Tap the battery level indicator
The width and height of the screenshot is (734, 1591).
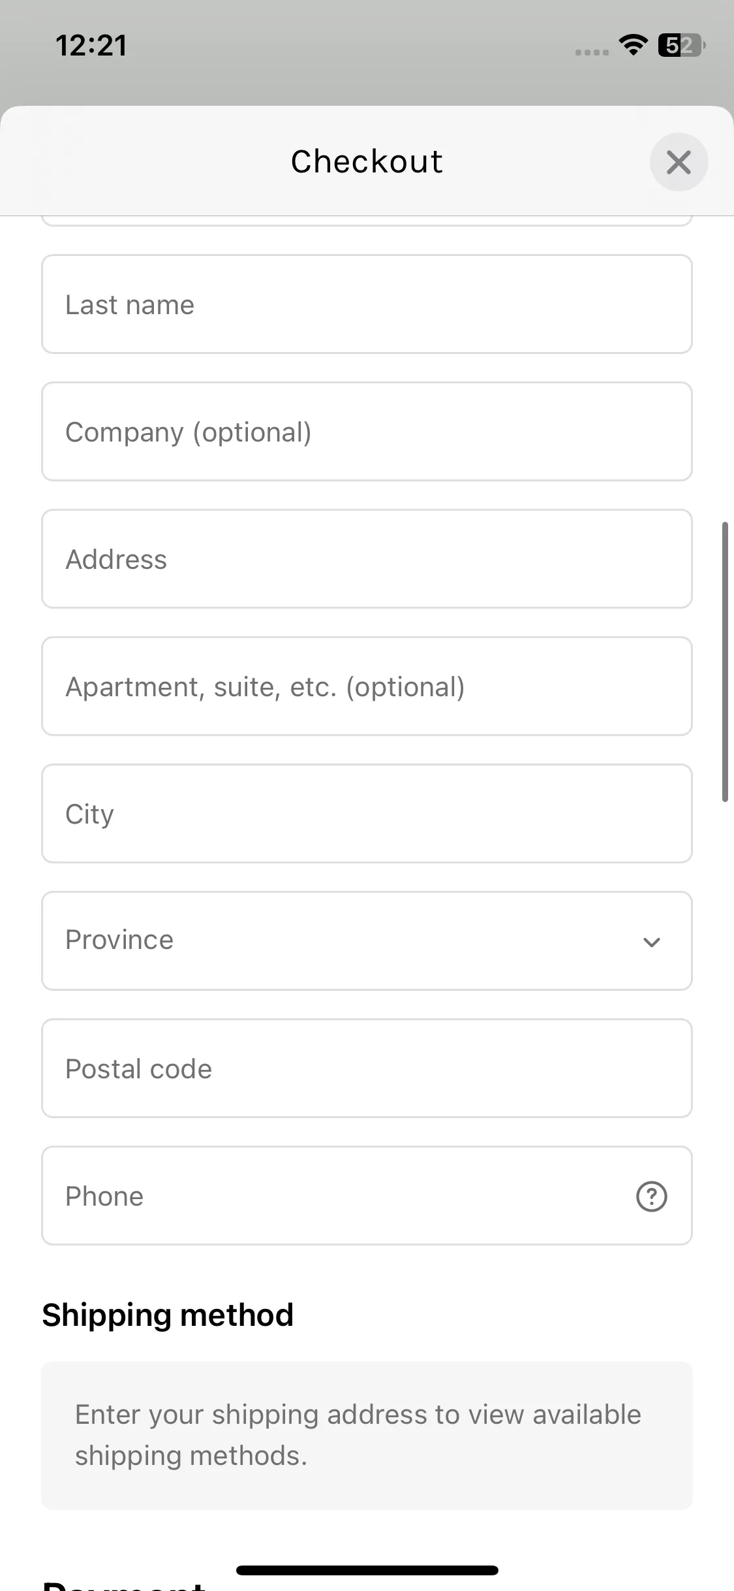(681, 45)
